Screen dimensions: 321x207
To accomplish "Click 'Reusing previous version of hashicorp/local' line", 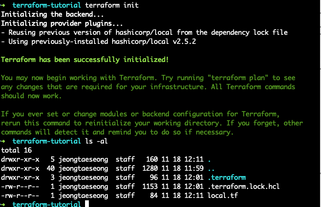I will (144, 32).
